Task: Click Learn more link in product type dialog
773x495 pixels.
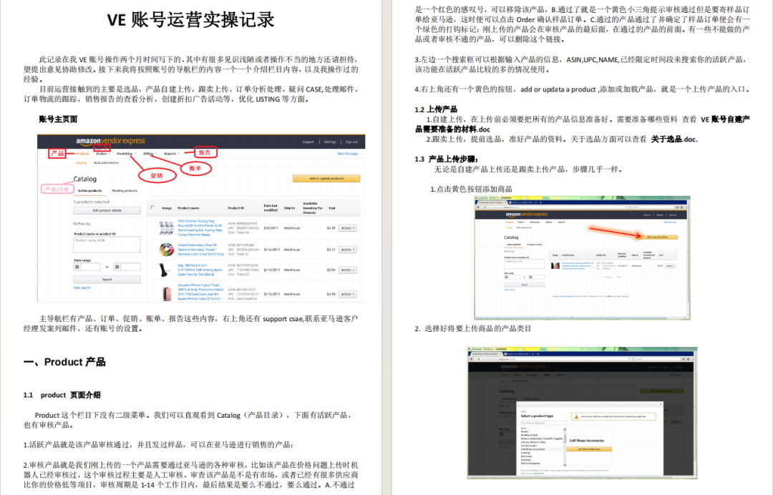Action: (x=538, y=474)
